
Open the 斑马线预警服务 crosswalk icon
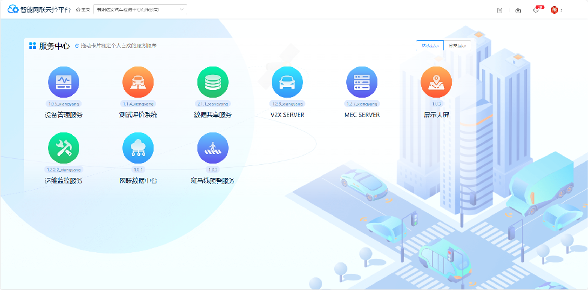pos(212,148)
